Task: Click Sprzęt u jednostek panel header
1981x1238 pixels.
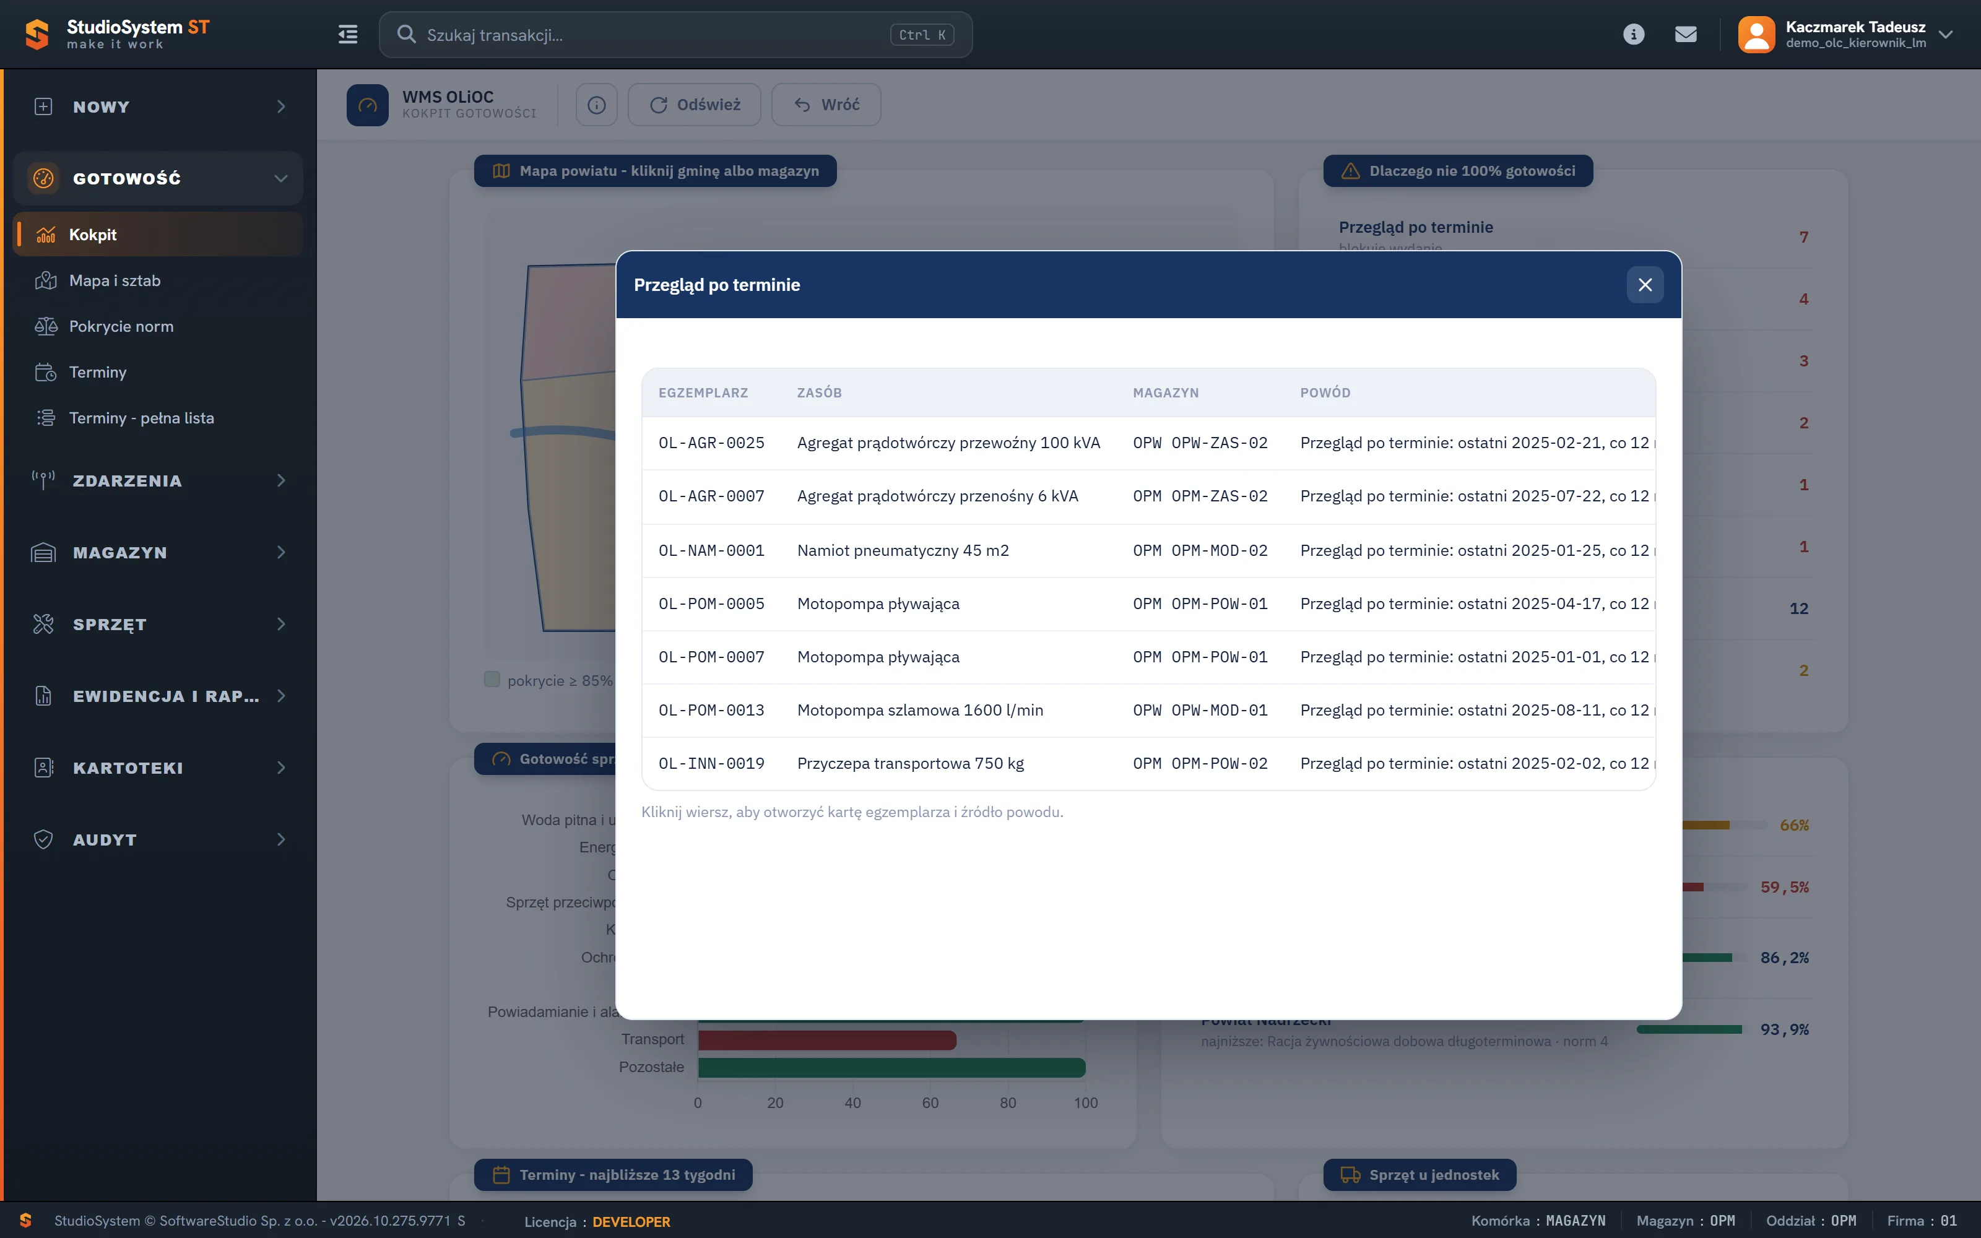Action: [1420, 1175]
